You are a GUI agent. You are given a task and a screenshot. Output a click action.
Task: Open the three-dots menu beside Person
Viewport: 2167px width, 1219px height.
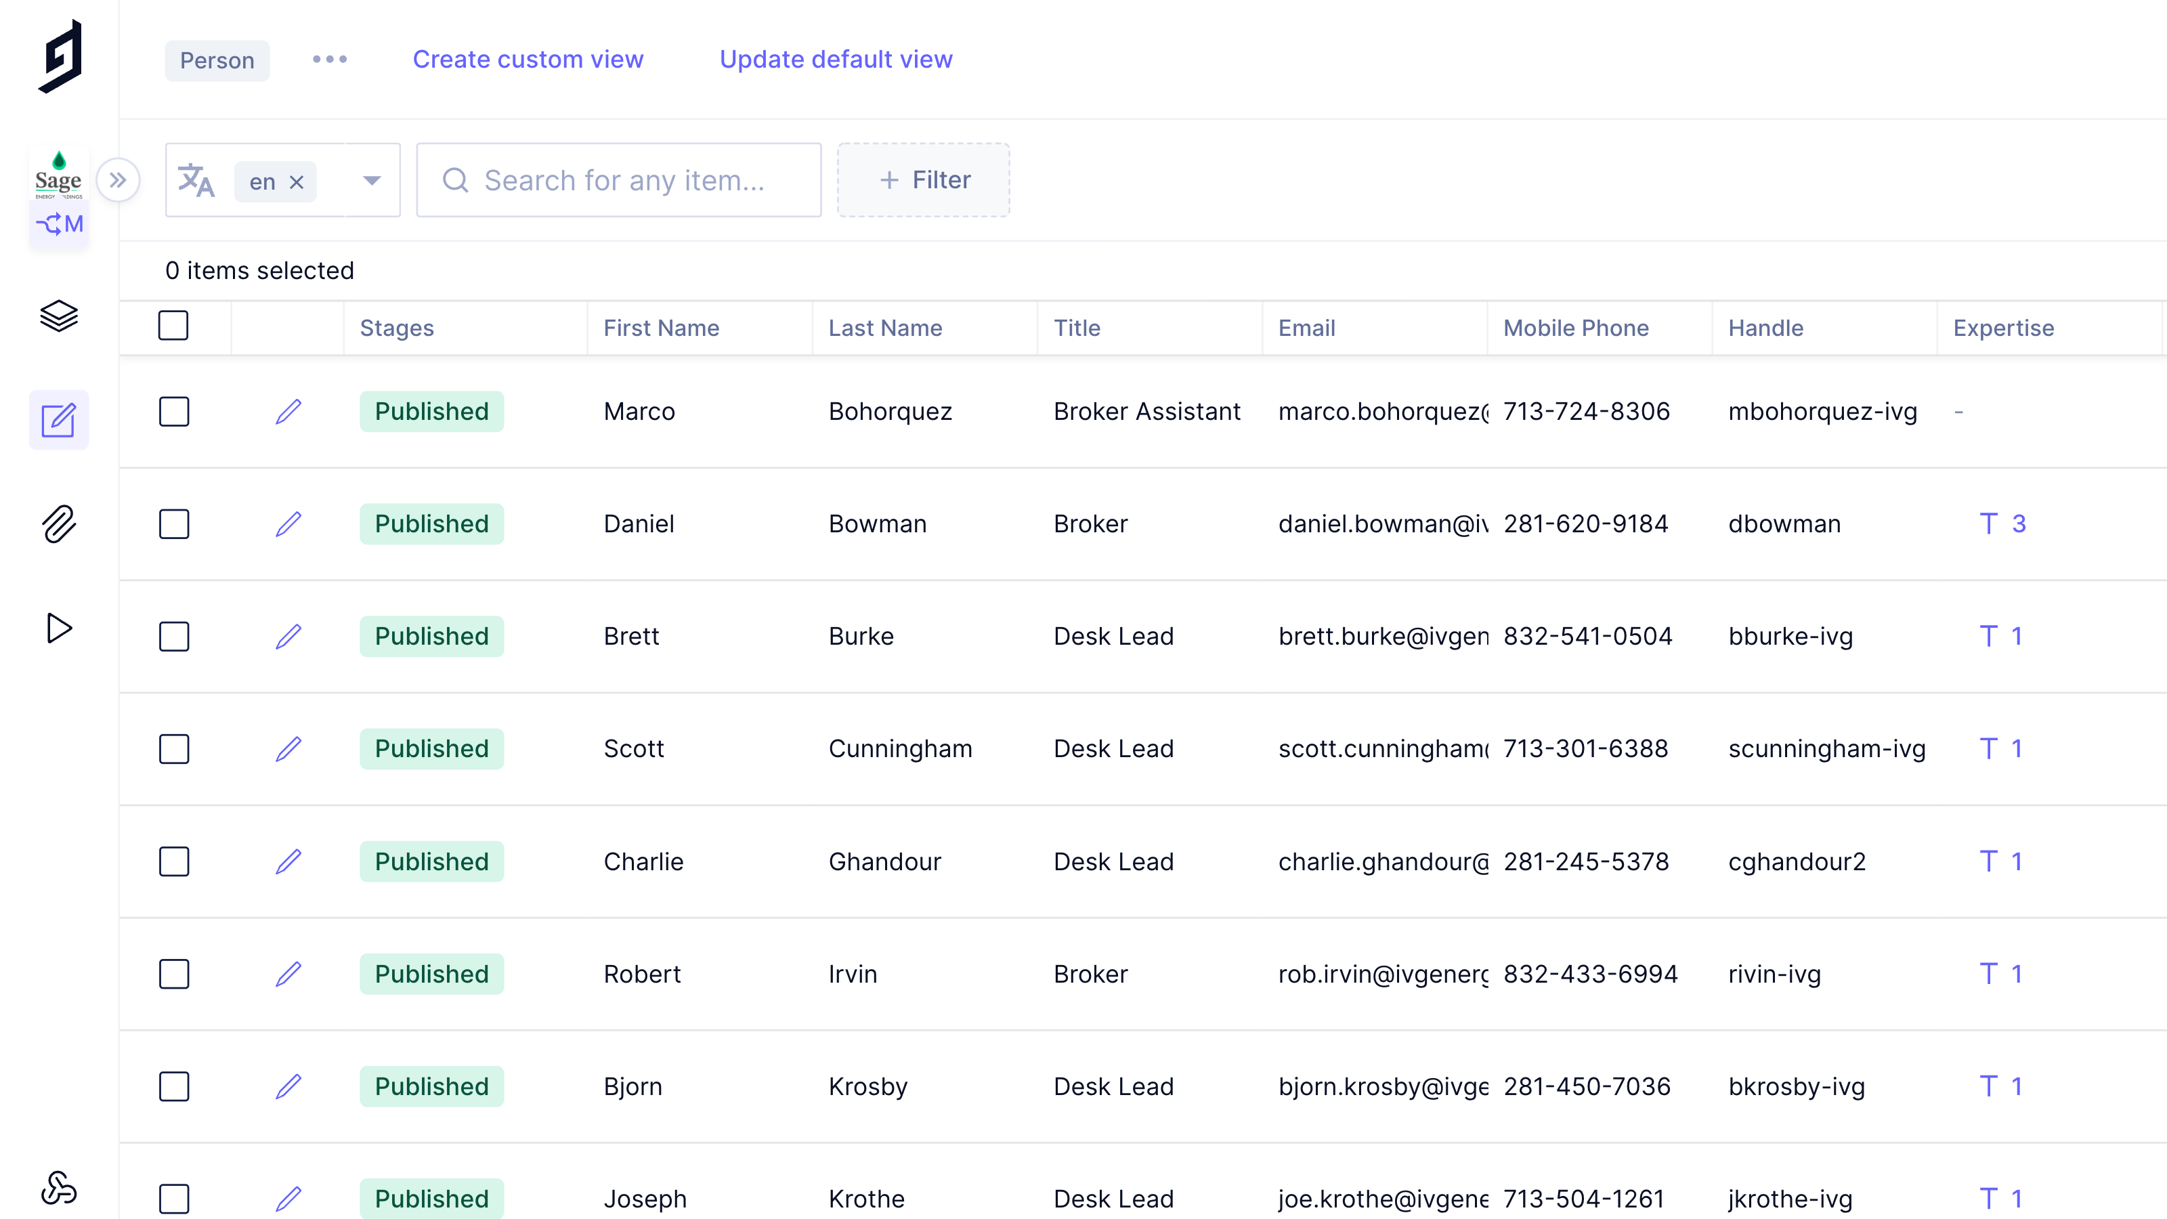330,60
